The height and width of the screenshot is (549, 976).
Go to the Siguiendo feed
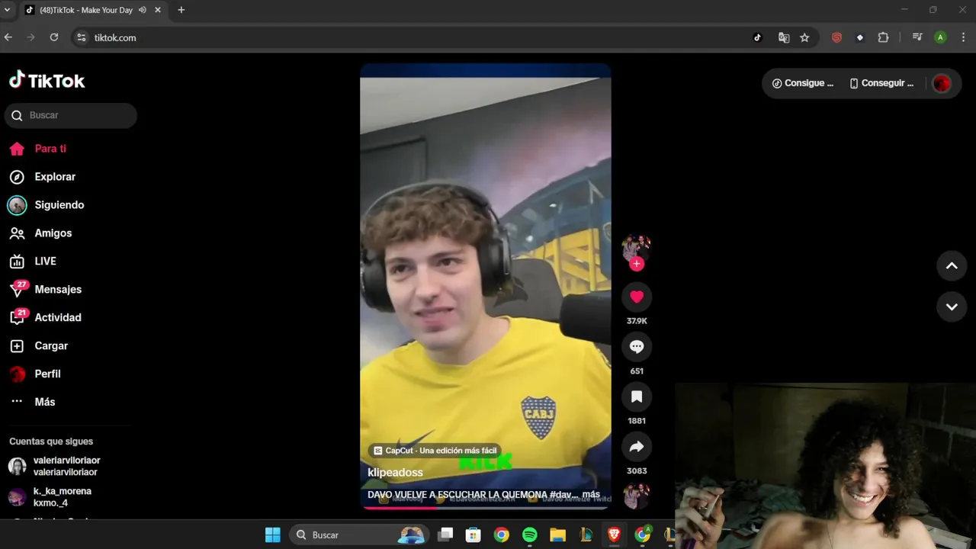coord(59,205)
